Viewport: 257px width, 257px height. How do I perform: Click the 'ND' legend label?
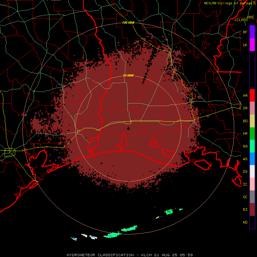[x=245, y=222]
